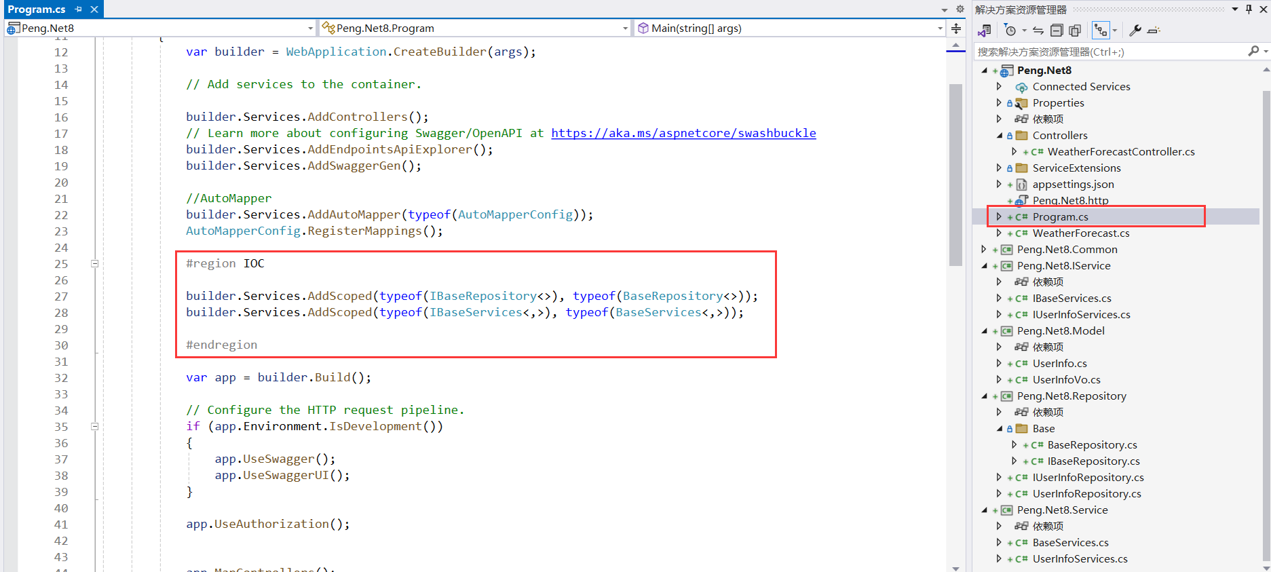Toggle the Show All Files icon
Screen dimensions: 1271x572
pos(1075,31)
